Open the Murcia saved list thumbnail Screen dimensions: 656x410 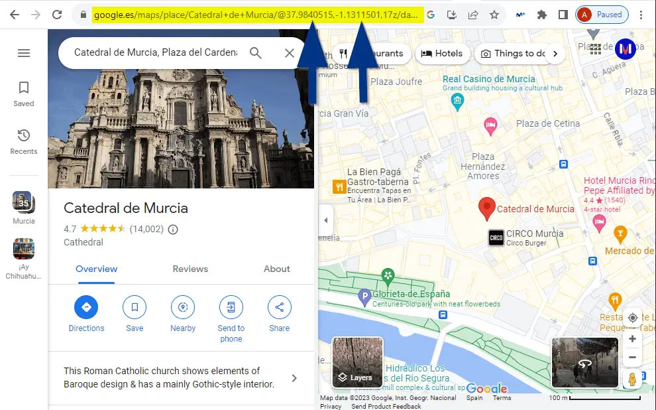23,202
